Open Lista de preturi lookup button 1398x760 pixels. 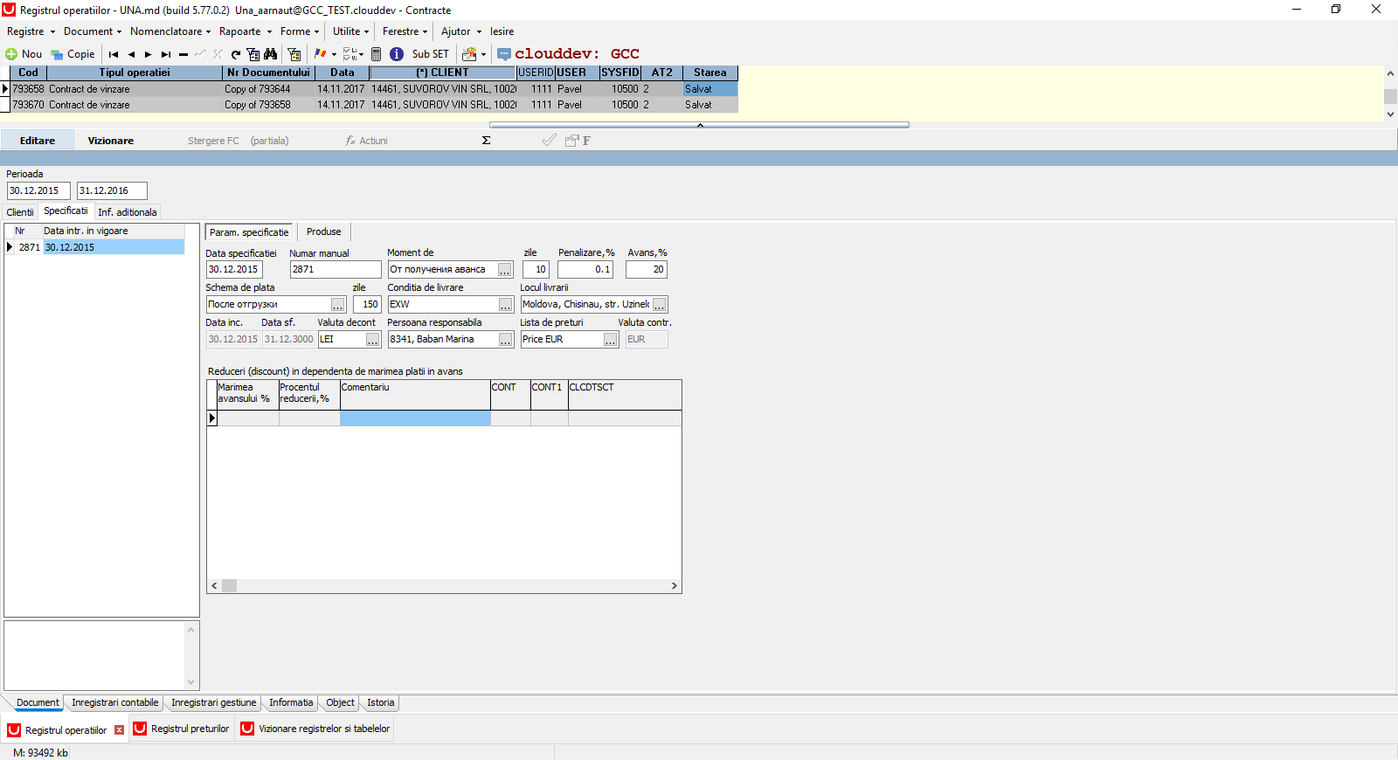611,340
